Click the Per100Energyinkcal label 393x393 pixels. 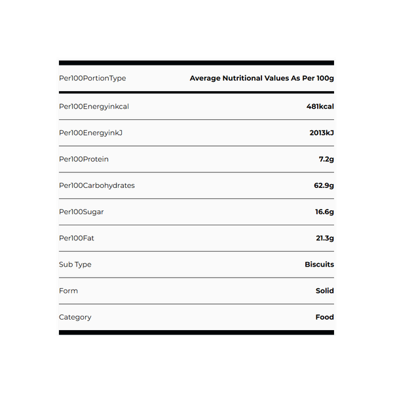pos(94,106)
